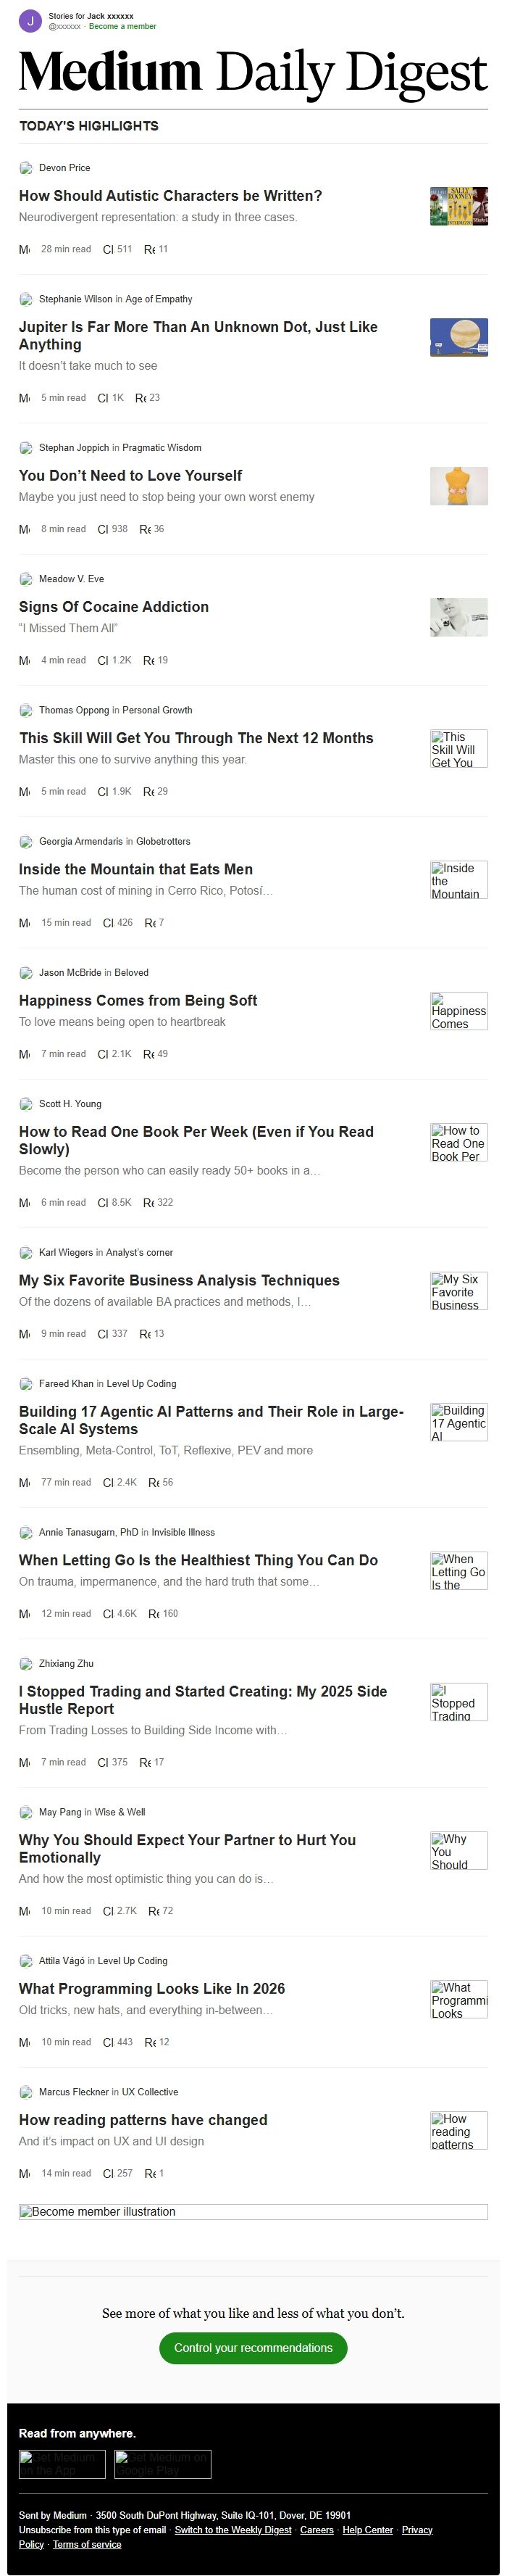Open "What Programming Looks Like In 2026"
The width and height of the screenshot is (507, 2576).
click(x=151, y=1989)
